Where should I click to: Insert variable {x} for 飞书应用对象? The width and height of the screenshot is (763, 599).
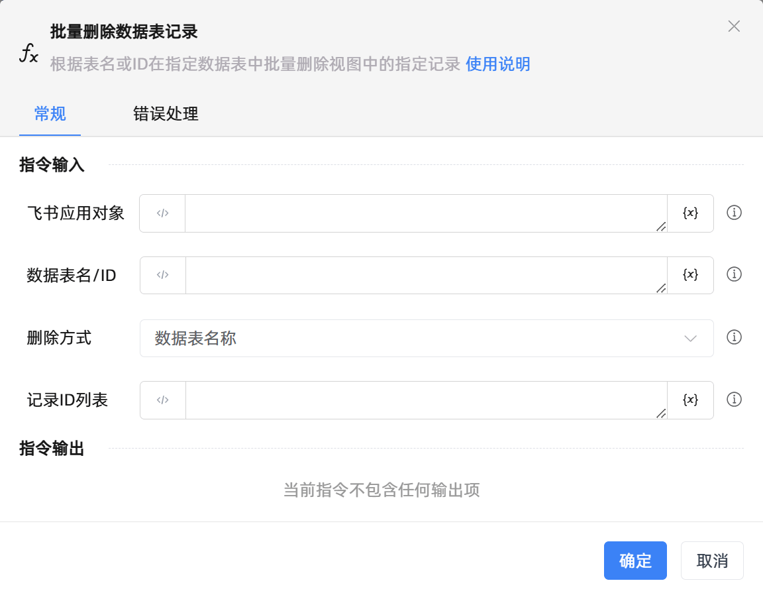[690, 213]
